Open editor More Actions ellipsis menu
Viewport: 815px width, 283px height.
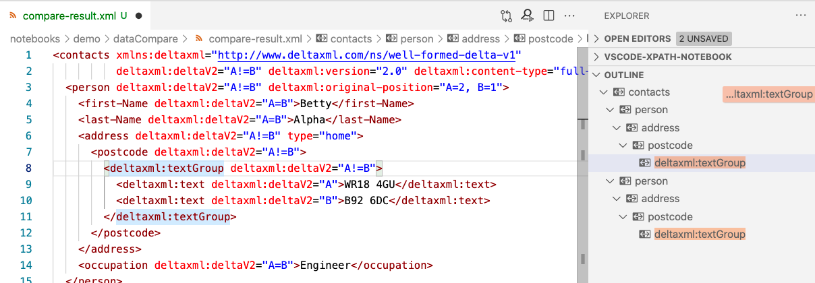[x=569, y=15]
